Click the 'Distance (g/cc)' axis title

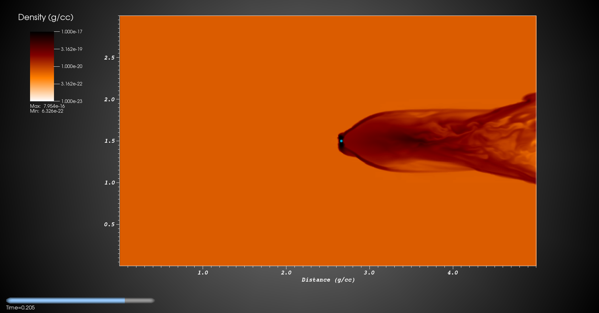[328, 280]
